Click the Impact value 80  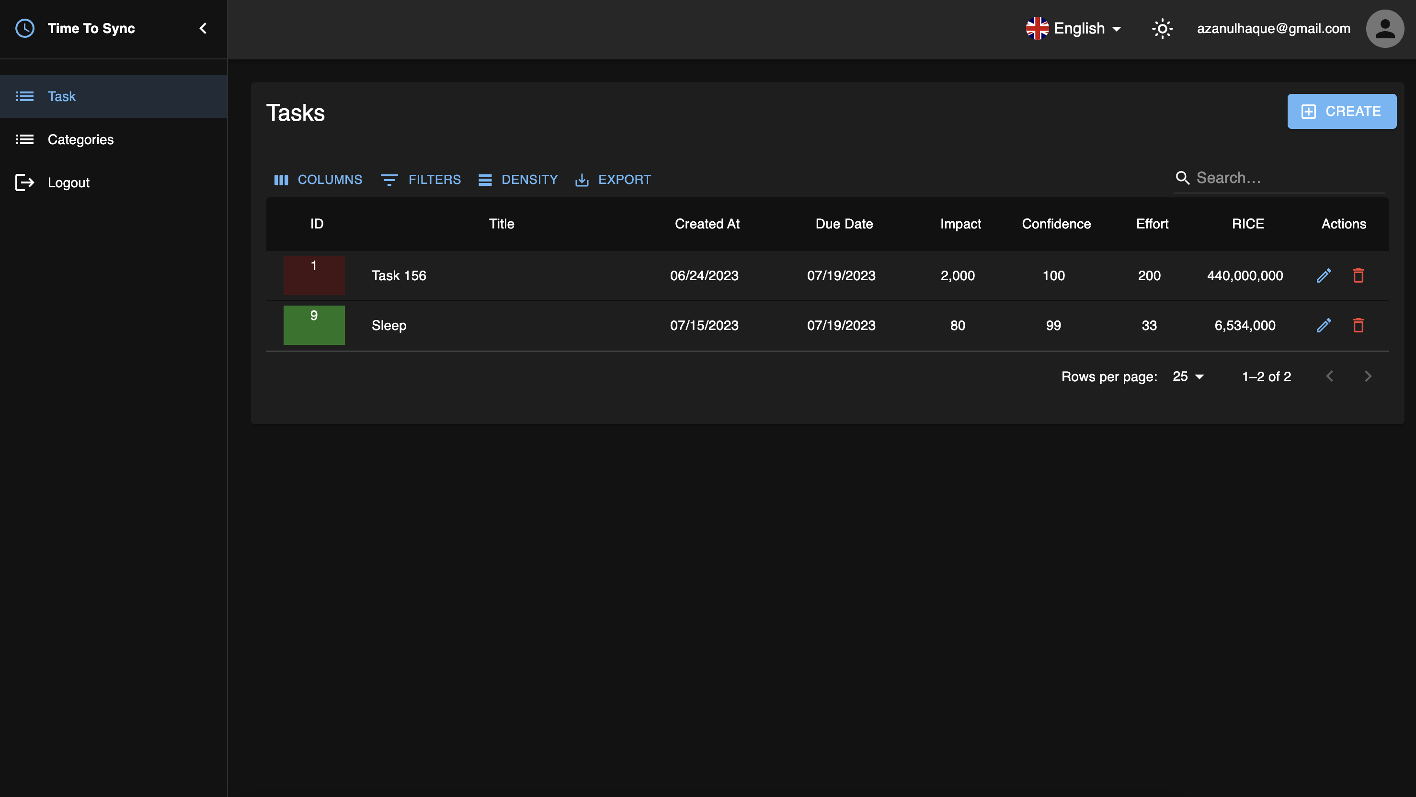(x=958, y=326)
